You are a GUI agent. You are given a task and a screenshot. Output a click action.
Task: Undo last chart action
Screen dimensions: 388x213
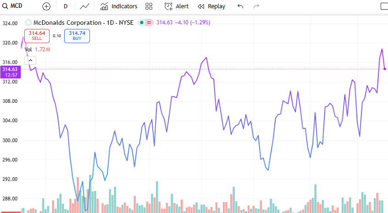click(240, 6)
